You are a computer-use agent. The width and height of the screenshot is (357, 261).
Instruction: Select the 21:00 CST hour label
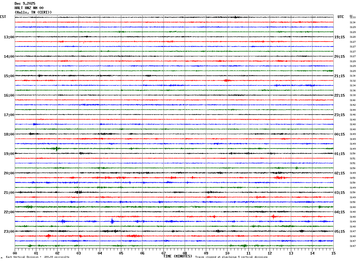tap(9, 193)
